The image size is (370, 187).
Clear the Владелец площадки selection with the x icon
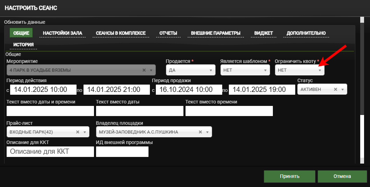[200, 132]
